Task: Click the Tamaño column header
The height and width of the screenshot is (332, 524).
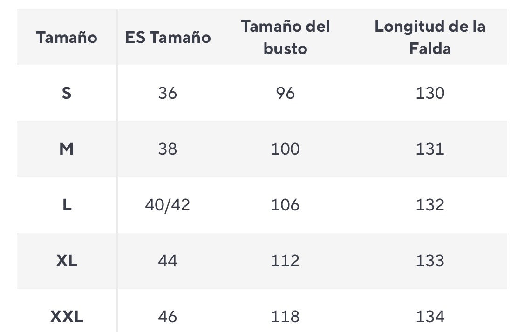Action: (67, 37)
